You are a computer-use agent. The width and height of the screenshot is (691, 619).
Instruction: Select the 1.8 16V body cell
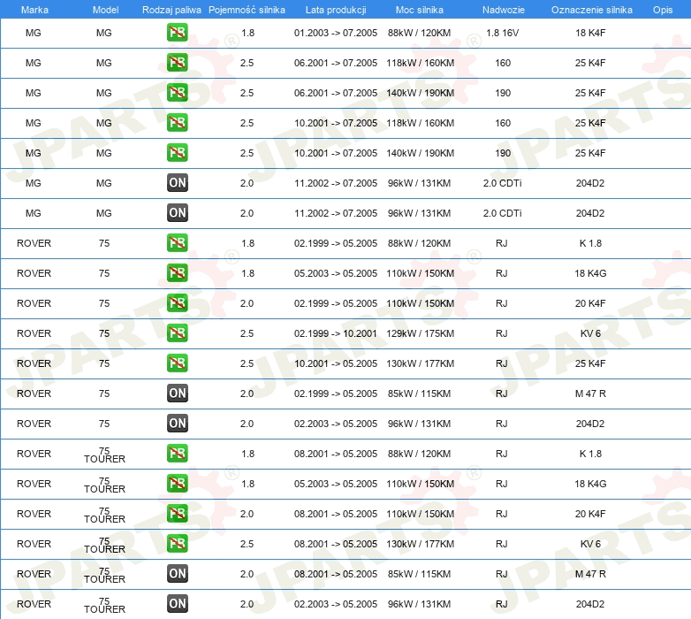503,33
